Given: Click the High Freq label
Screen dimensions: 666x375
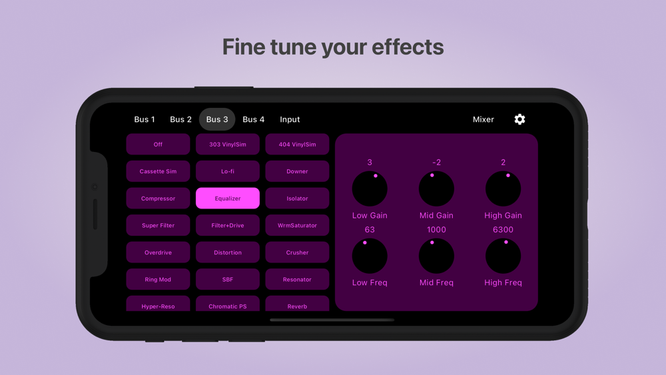Looking at the screenshot, I should (x=503, y=282).
